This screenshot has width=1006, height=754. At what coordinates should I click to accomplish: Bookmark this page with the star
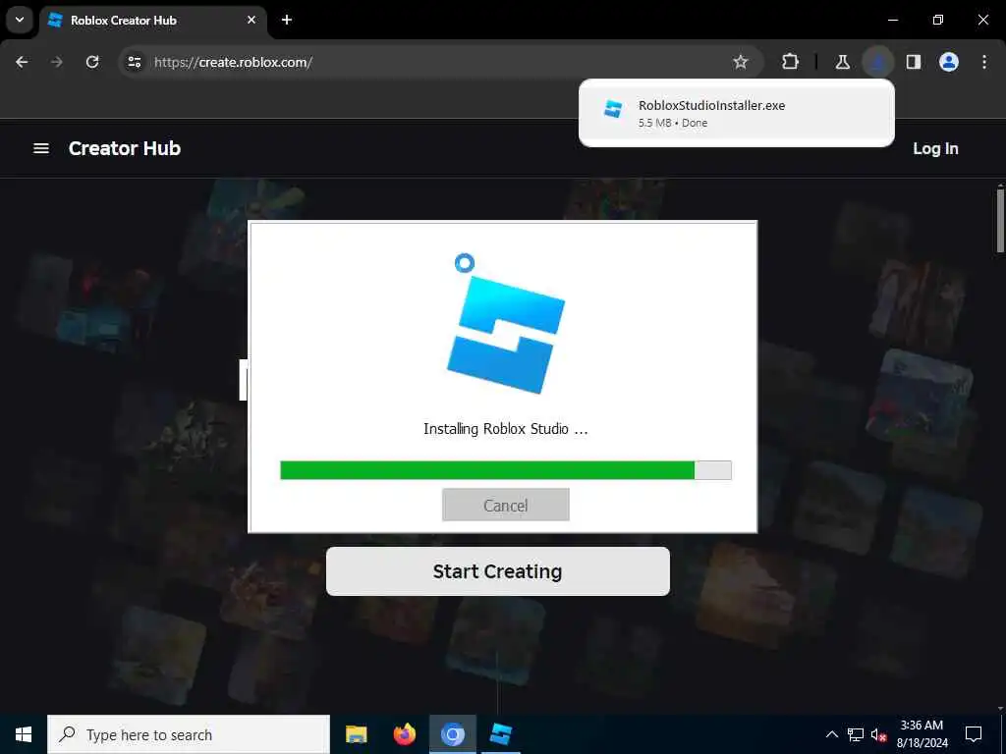coord(741,62)
